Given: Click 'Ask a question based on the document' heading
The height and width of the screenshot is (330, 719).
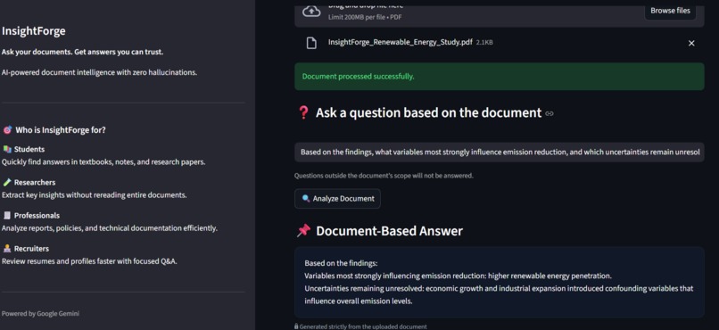Looking at the screenshot, I should (429, 112).
